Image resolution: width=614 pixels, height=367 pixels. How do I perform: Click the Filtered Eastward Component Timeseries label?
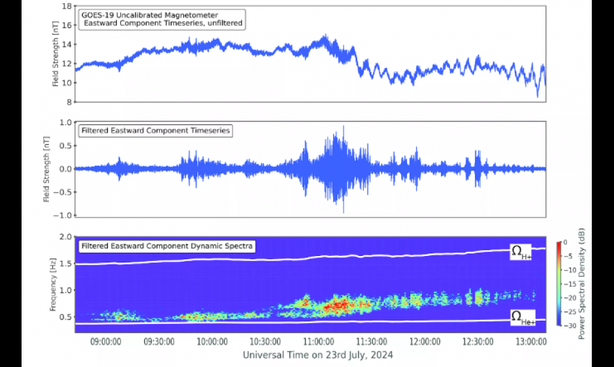click(155, 131)
